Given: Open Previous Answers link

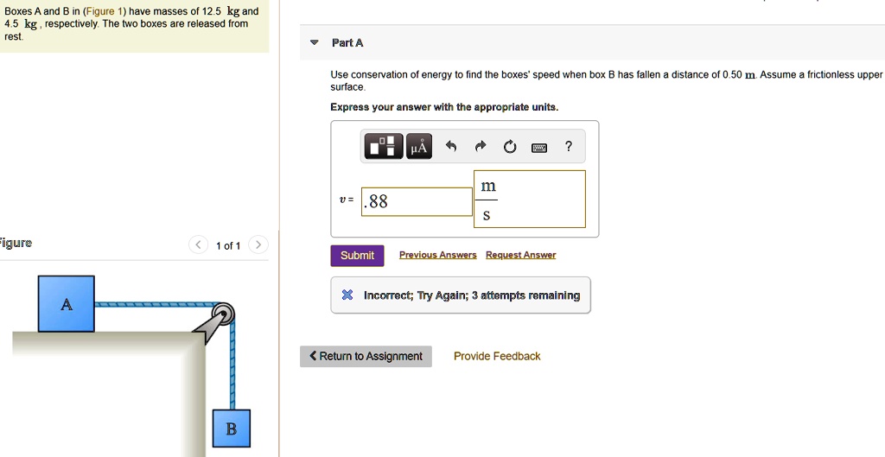Looking at the screenshot, I should click(437, 255).
